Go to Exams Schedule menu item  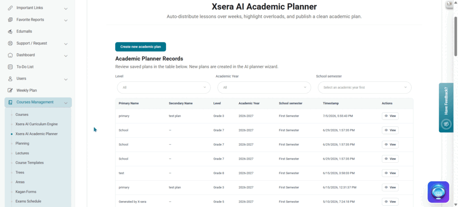point(28,201)
